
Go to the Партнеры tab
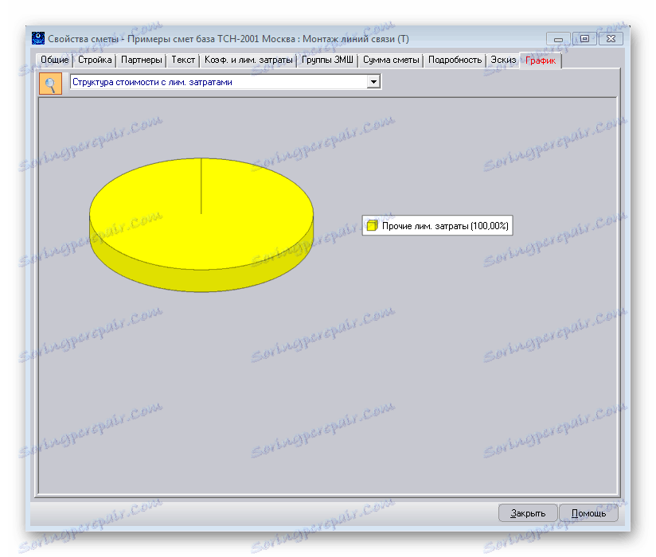(x=142, y=60)
